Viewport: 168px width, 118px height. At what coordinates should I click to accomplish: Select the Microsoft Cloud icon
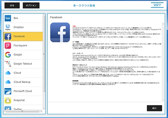click(x=8, y=91)
